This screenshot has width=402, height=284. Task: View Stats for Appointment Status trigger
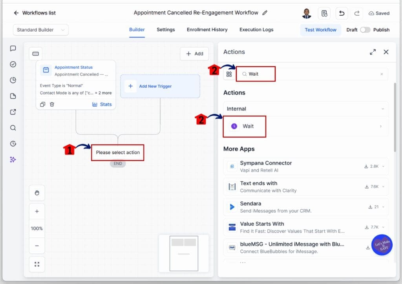102,104
